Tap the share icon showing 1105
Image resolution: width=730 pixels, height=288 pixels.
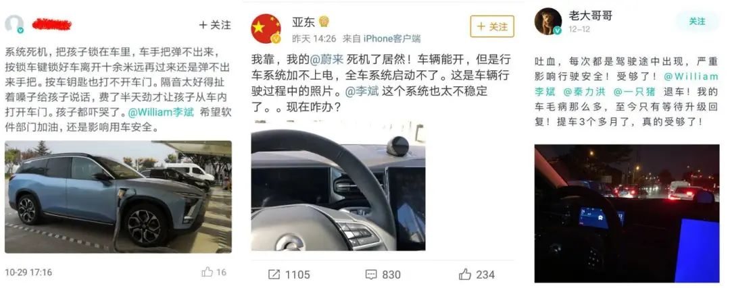click(274, 275)
